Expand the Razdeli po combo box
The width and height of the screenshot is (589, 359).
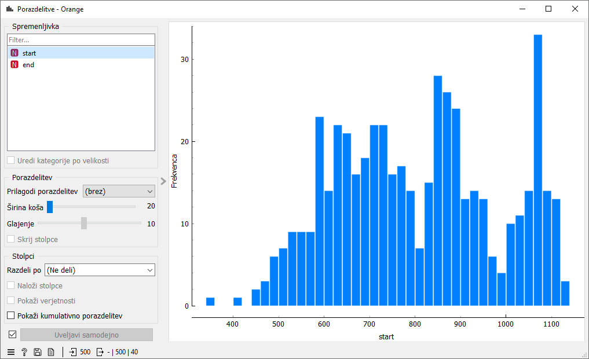pos(100,270)
